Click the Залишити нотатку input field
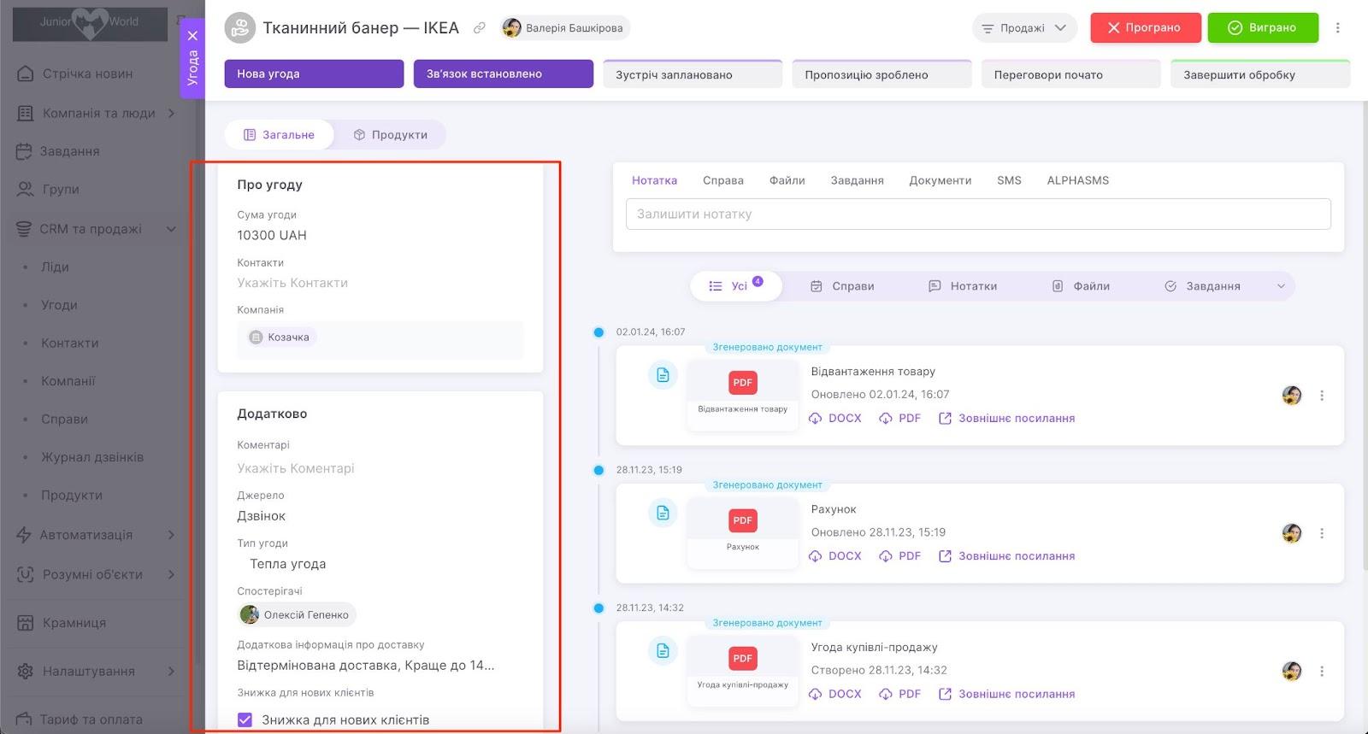The image size is (1368, 734). pos(978,214)
